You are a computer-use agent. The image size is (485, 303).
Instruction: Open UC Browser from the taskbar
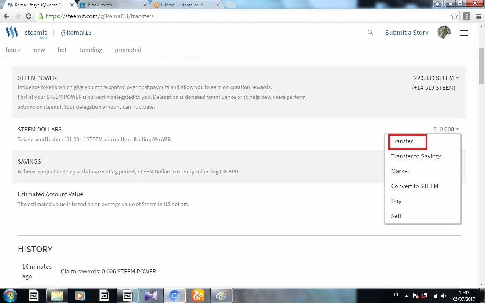coord(198,295)
